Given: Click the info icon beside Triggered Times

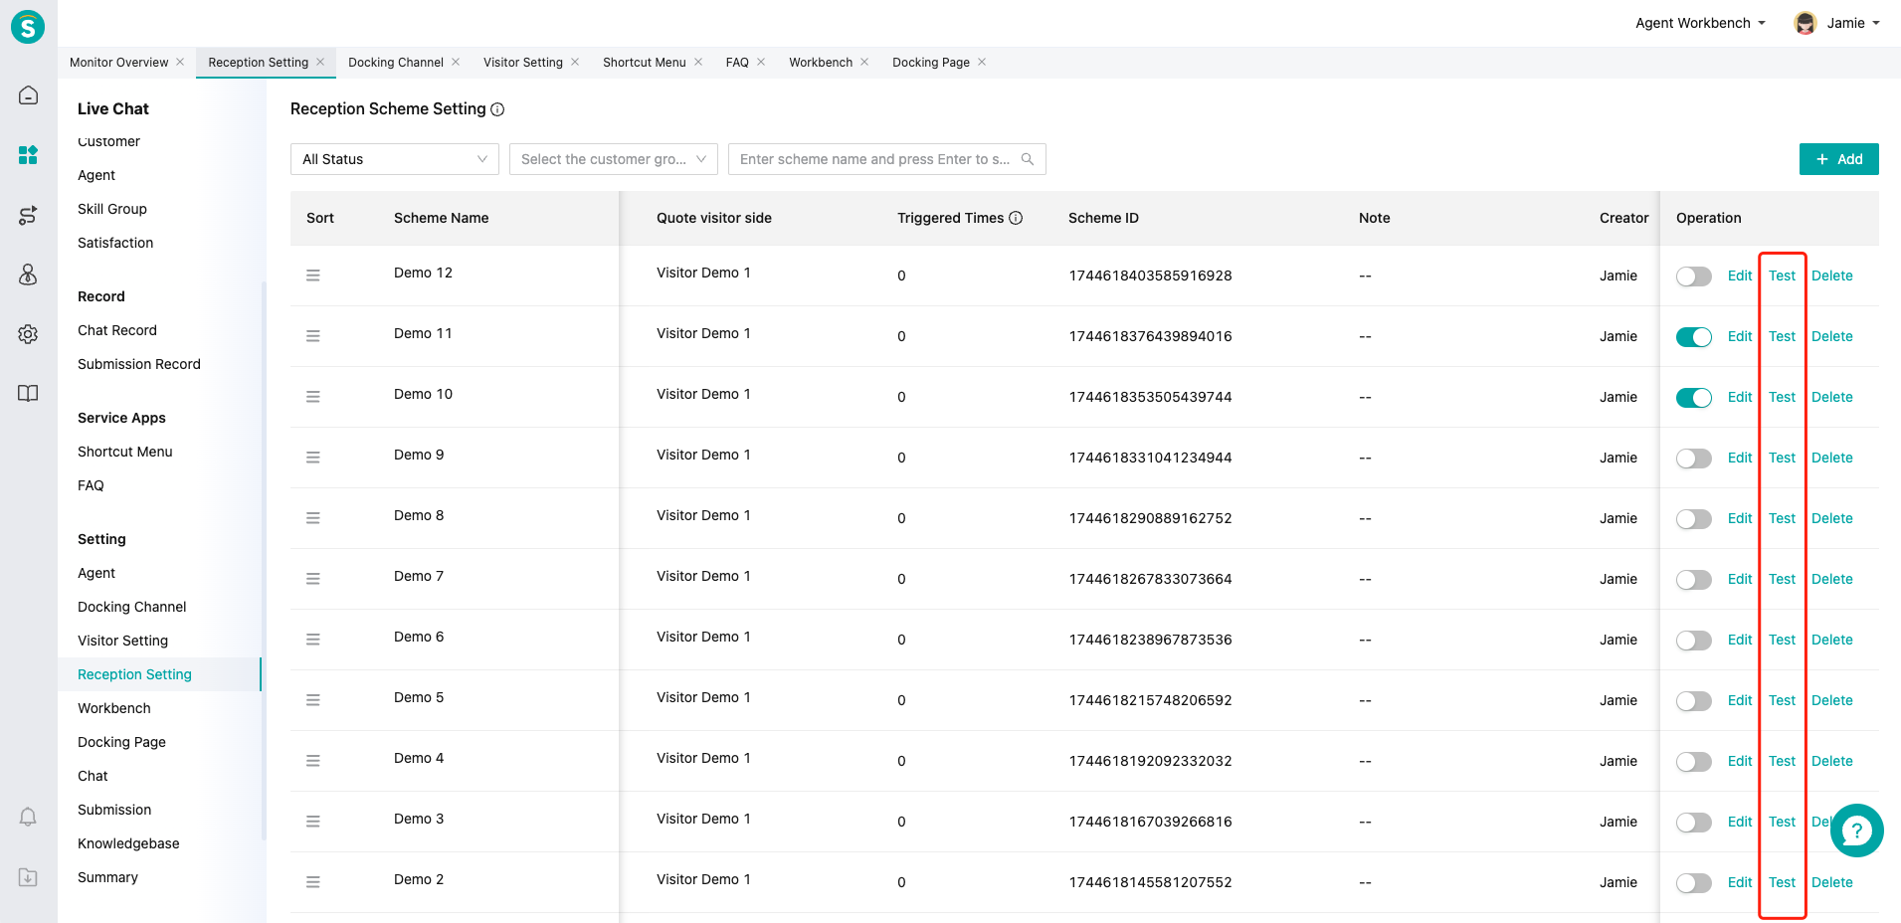Looking at the screenshot, I should [1016, 218].
